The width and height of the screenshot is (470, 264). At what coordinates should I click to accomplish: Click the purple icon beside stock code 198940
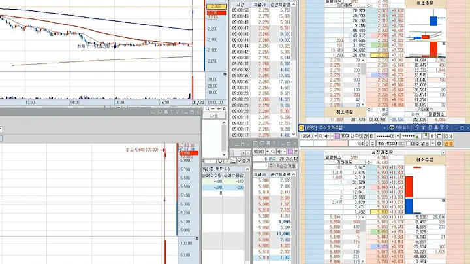pyautogui.click(x=337, y=136)
